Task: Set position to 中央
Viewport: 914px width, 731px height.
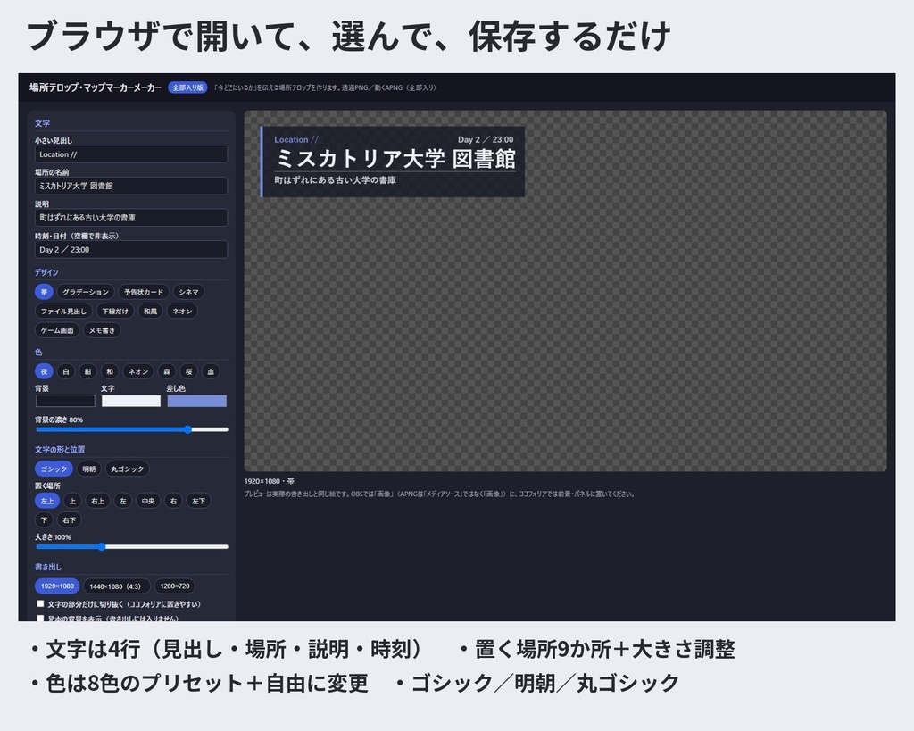Action: (148, 501)
